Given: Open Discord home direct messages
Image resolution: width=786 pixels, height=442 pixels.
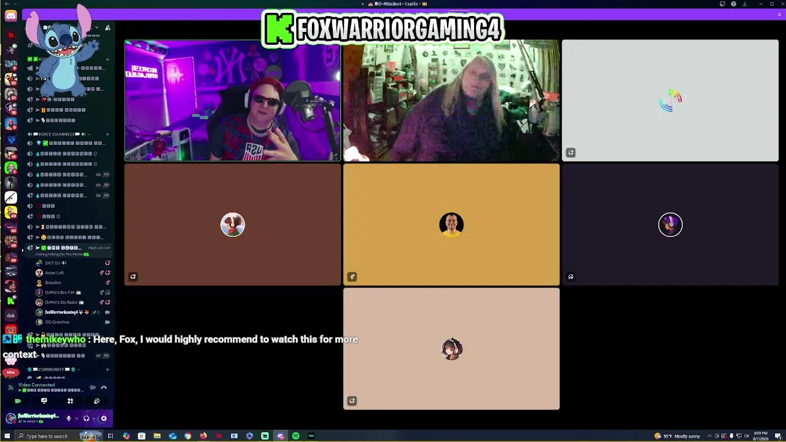Looking at the screenshot, I should click(x=10, y=15).
